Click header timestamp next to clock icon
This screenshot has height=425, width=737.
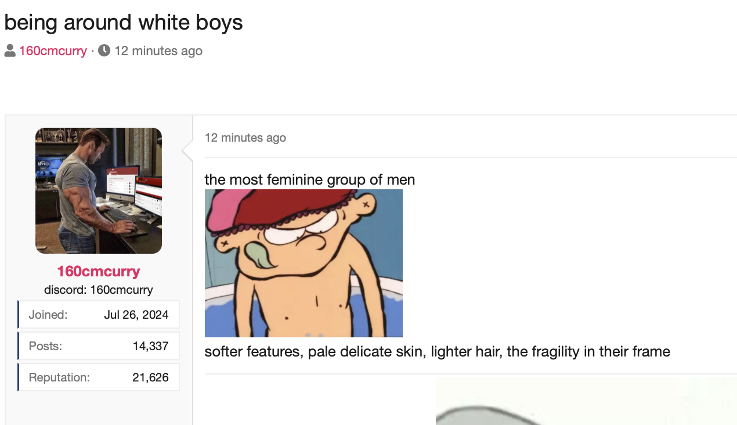(158, 51)
